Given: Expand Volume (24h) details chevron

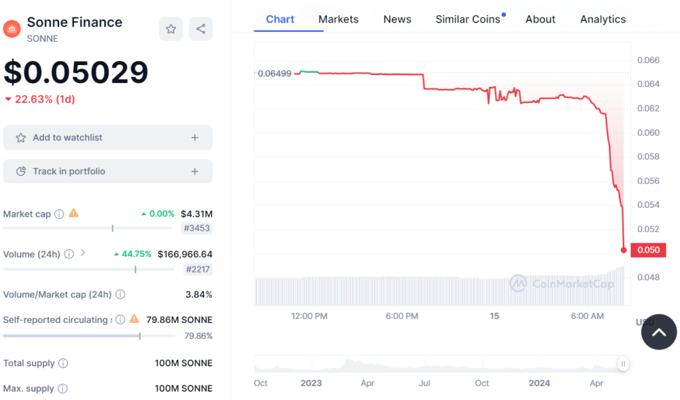Looking at the screenshot, I should (x=83, y=253).
